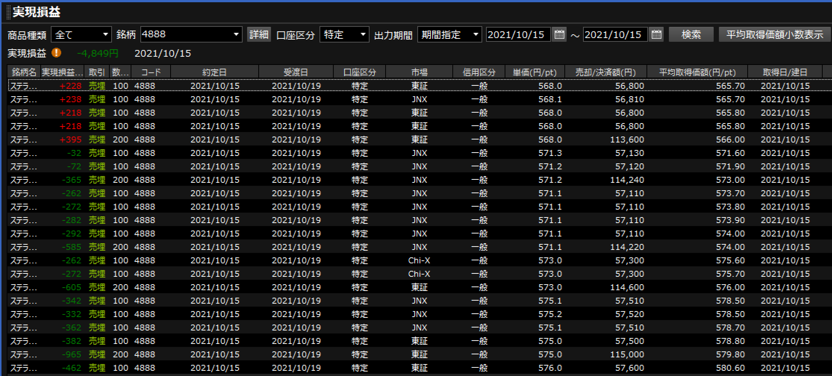This screenshot has height=376, width=832.
Task: Expand the 商品種類 dropdown showing 全て
Action: pos(81,35)
